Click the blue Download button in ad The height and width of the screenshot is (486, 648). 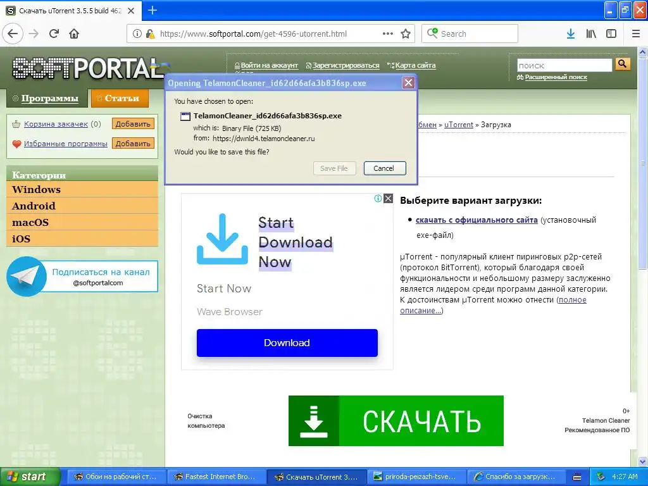pyautogui.click(x=287, y=342)
